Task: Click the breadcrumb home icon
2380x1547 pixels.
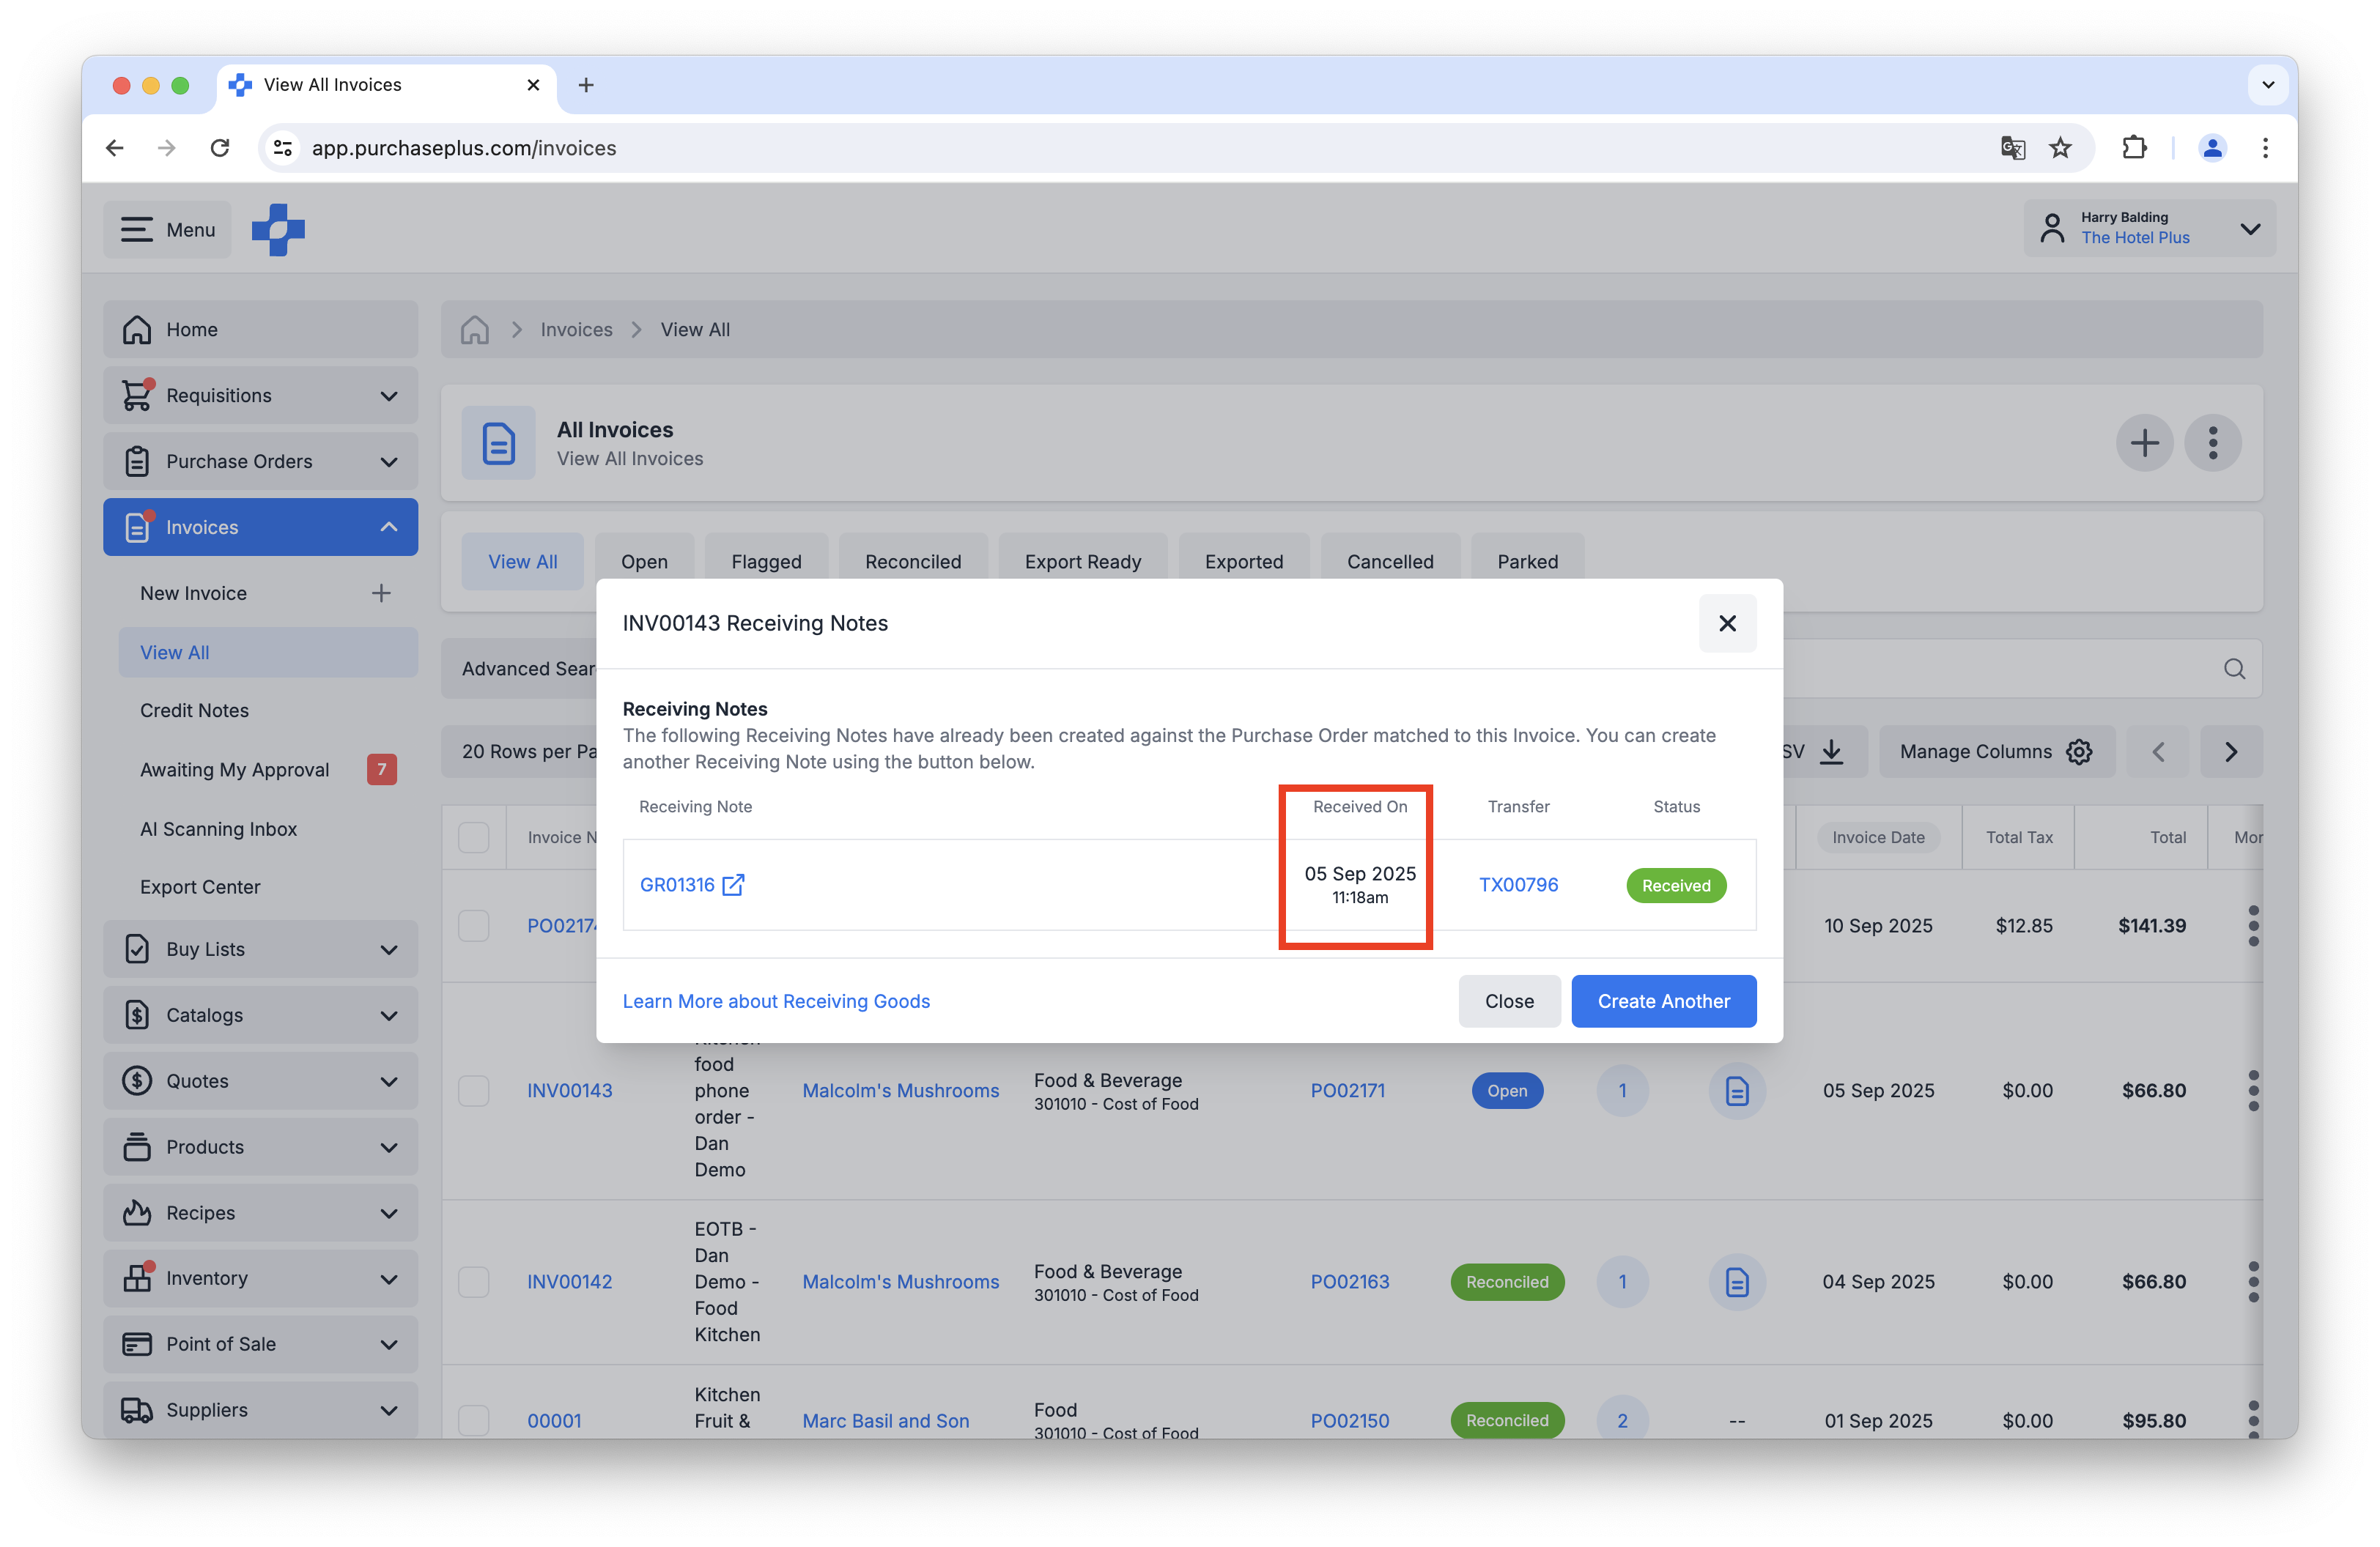Action: click(x=475, y=330)
